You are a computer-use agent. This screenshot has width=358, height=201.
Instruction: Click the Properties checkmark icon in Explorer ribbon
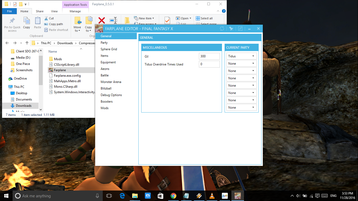tap(167, 20)
